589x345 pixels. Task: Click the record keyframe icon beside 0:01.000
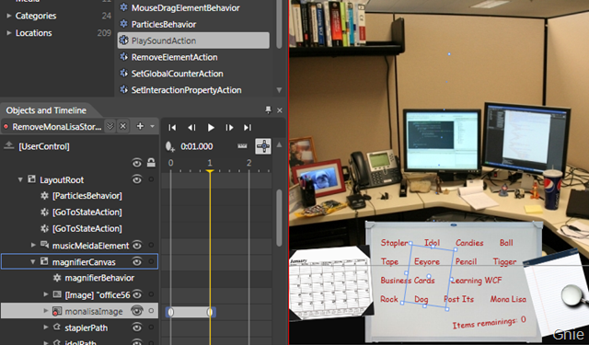tap(170, 146)
